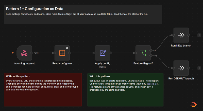Click the Read config row input connector
The width and height of the screenshot is (203, 111).
pos(55,53)
